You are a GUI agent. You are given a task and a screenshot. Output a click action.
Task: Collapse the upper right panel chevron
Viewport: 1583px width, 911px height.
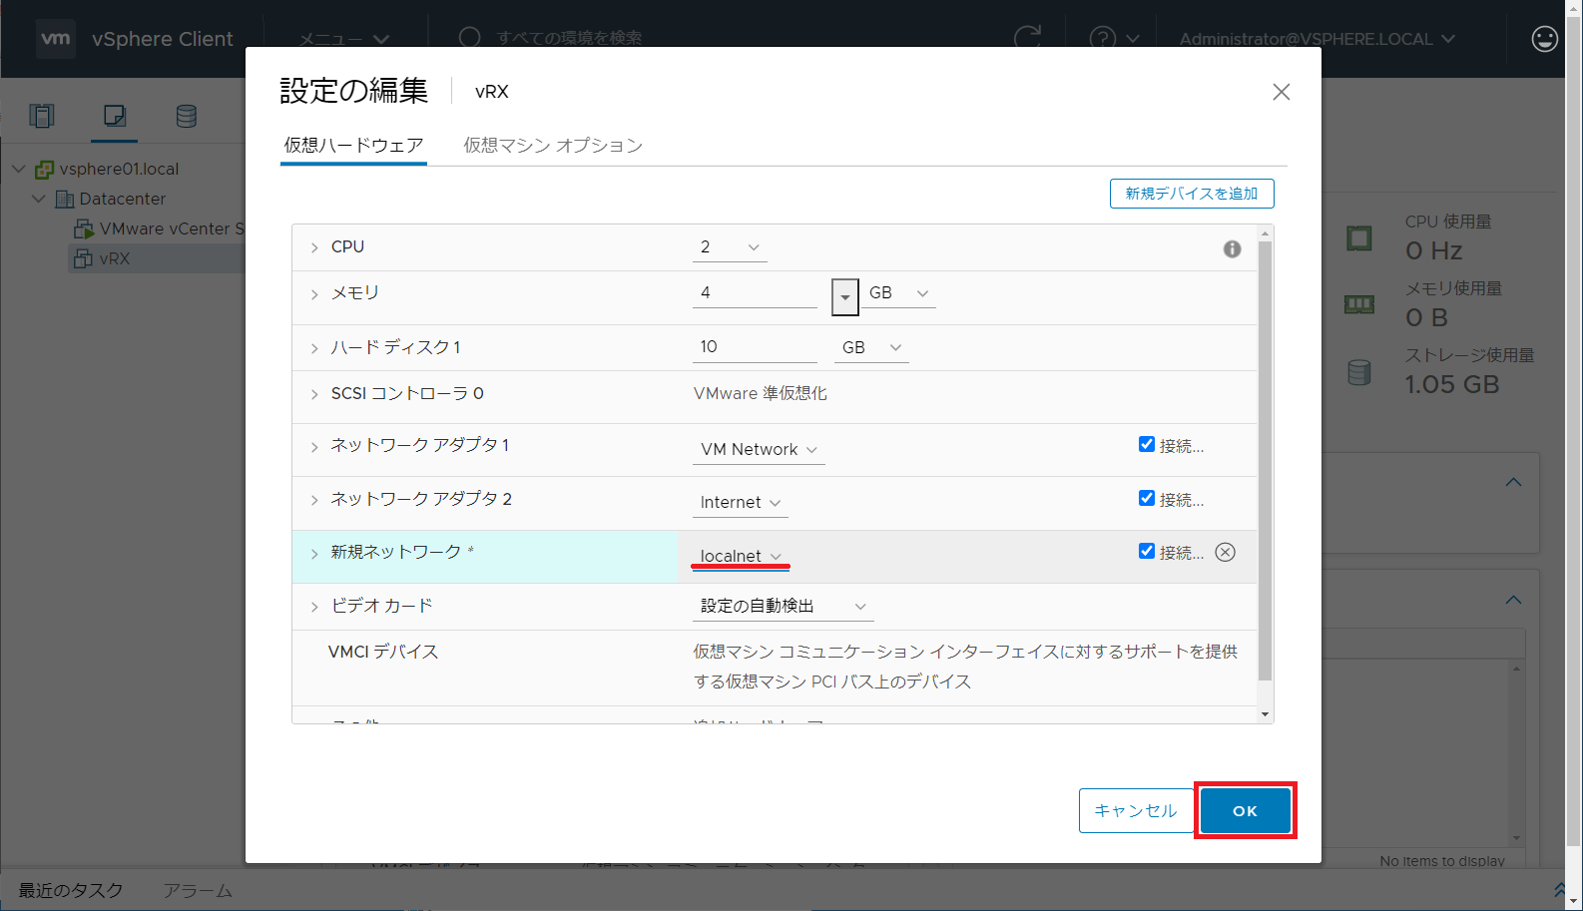click(x=1514, y=482)
